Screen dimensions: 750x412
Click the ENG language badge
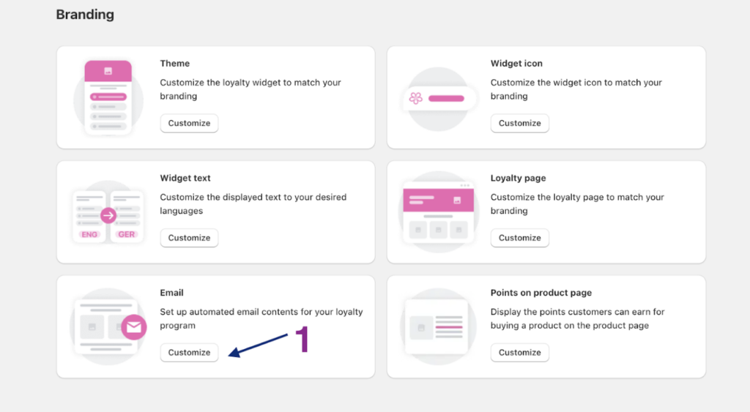pyautogui.click(x=89, y=235)
